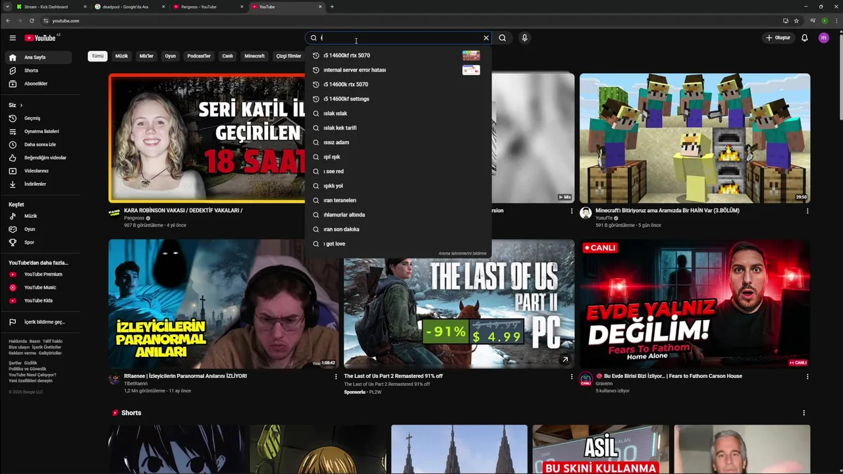Click the page vertical scrollbar

840,79
